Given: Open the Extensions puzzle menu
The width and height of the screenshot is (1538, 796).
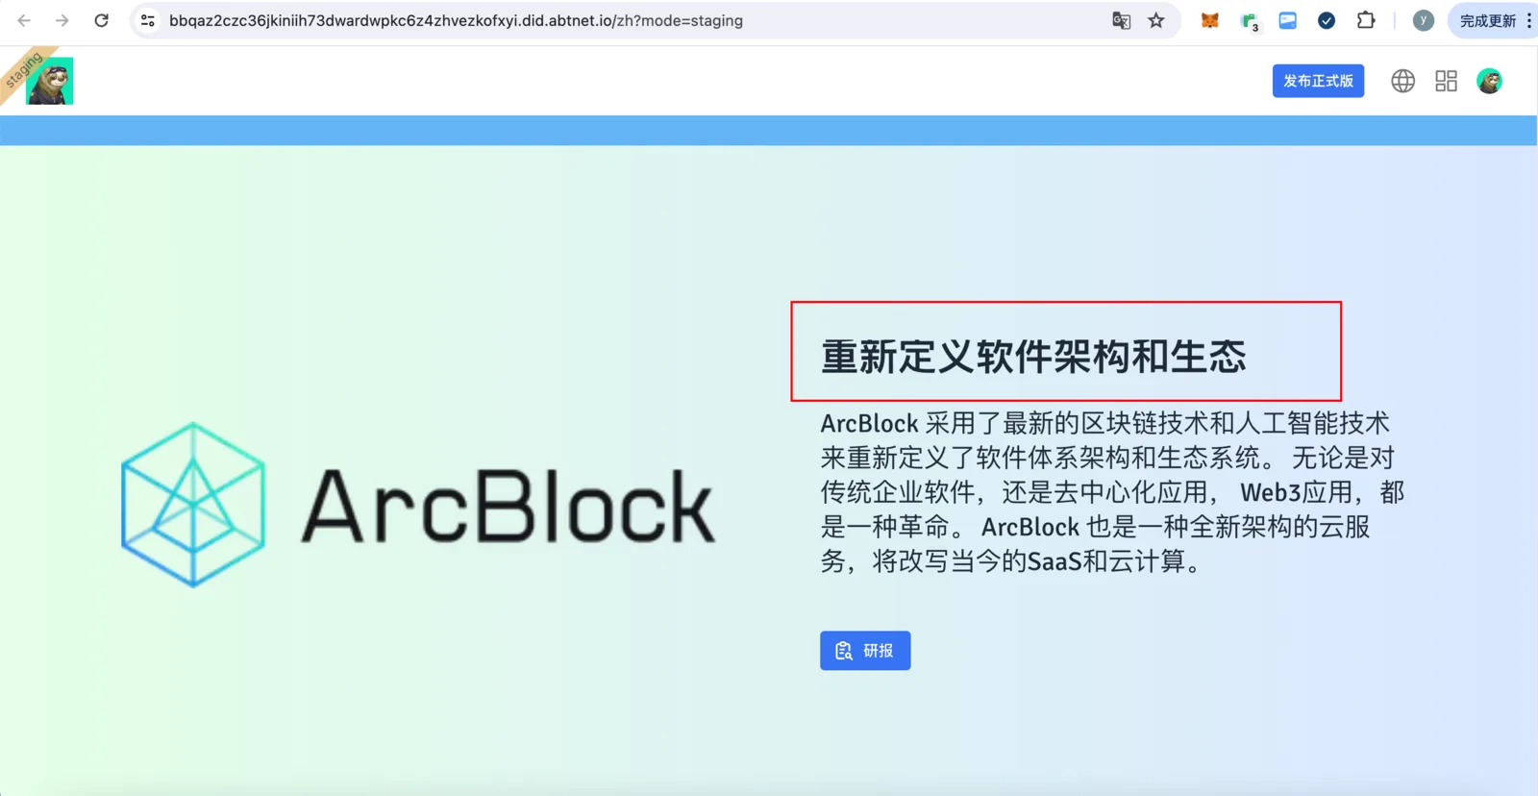Looking at the screenshot, I should click(x=1366, y=20).
